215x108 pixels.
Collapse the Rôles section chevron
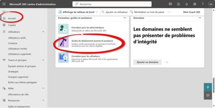tap(43, 88)
